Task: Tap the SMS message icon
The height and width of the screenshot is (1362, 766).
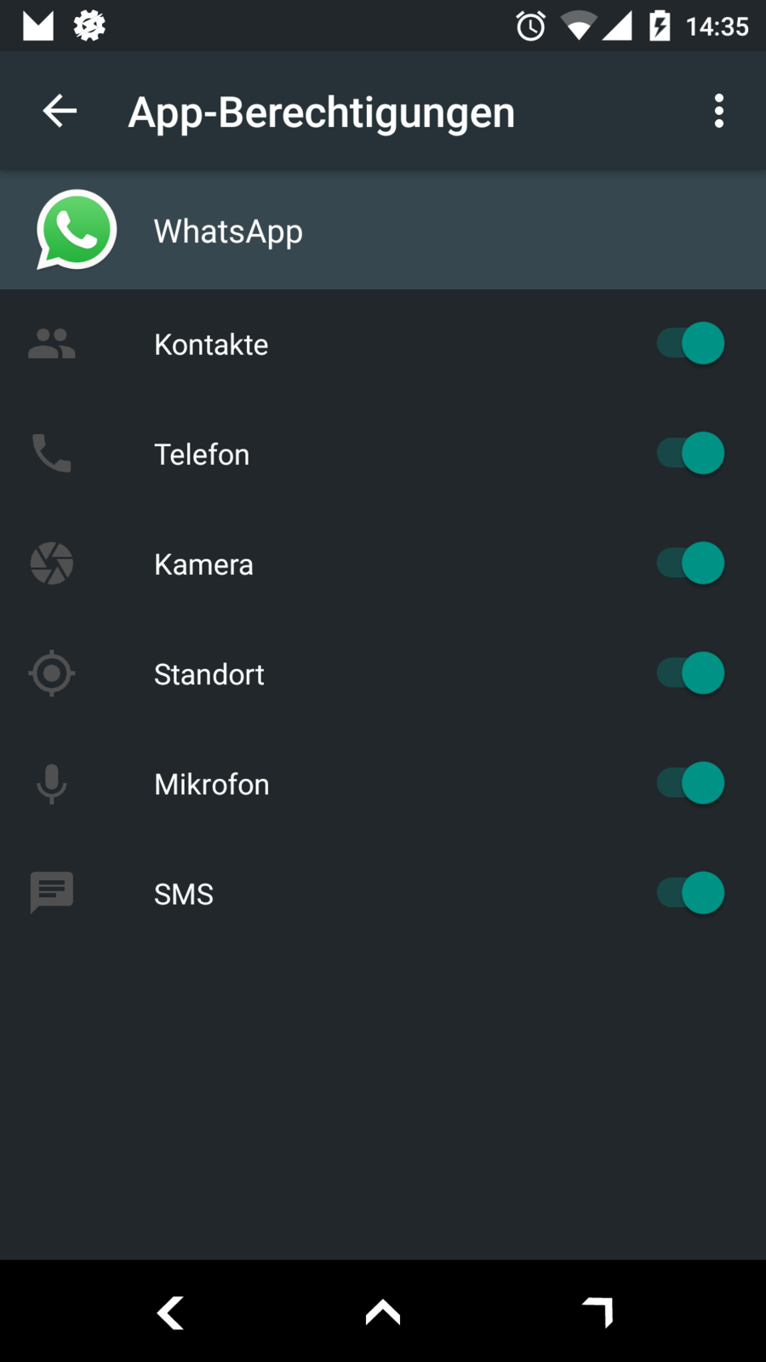Action: click(x=52, y=893)
